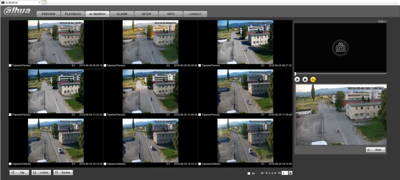Screen dimensions: 400x180
Task: Jump to the last results page
Action: point(279,173)
